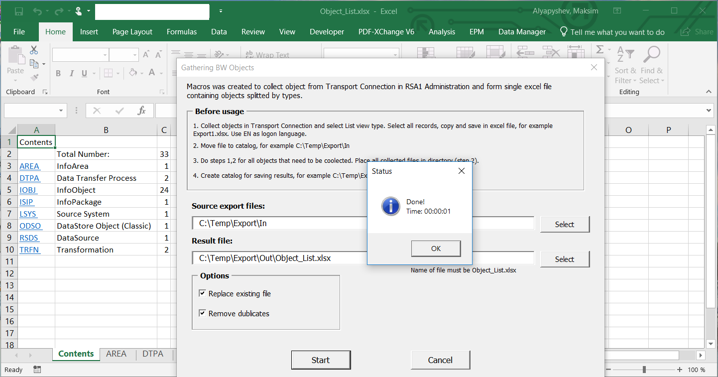Click the Borders icon in Font group
Screen dimensions: 718x377
(109, 73)
